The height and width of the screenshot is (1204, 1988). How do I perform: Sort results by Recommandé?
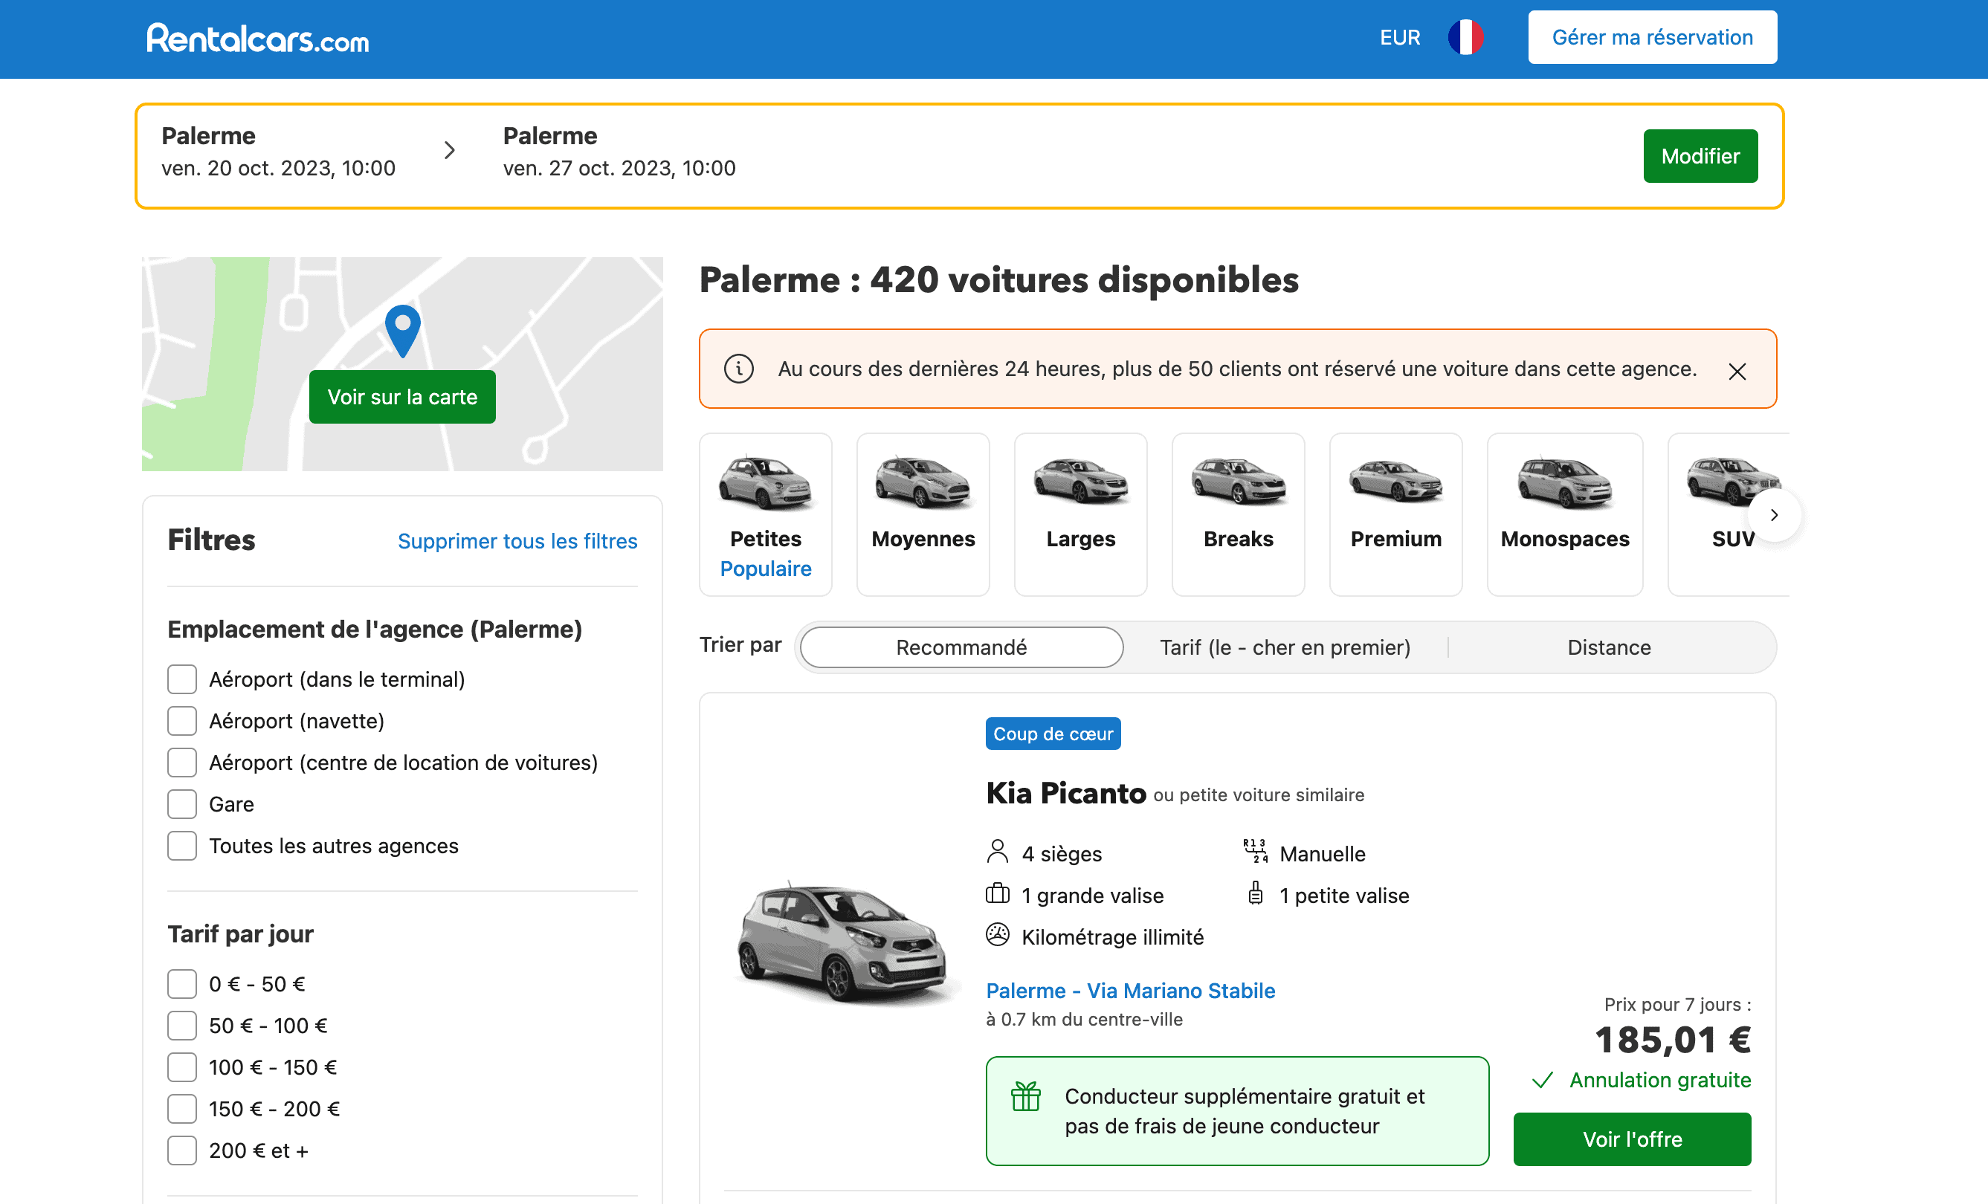click(x=961, y=647)
